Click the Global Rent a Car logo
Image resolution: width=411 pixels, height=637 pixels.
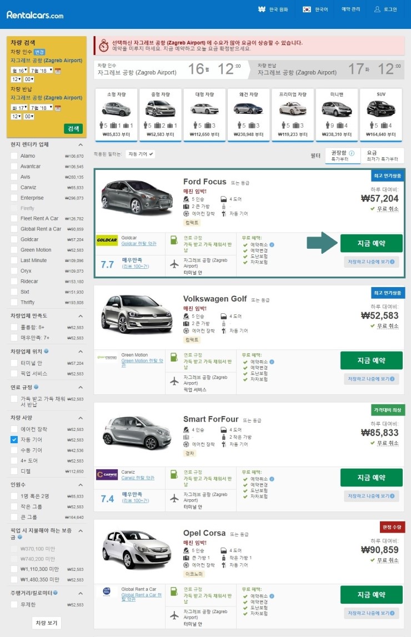coord(107,591)
